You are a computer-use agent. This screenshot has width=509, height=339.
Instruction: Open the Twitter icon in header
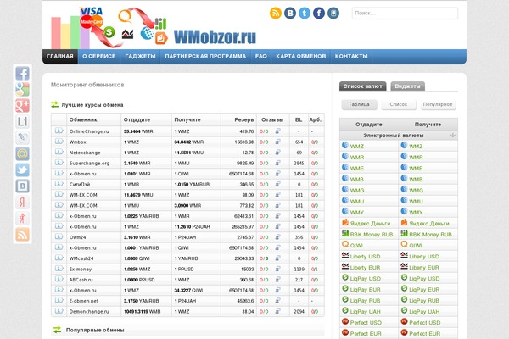pos(305,14)
